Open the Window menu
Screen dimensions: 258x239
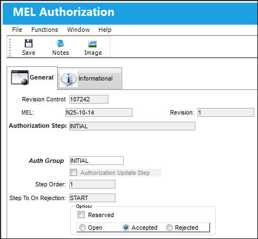click(x=78, y=30)
